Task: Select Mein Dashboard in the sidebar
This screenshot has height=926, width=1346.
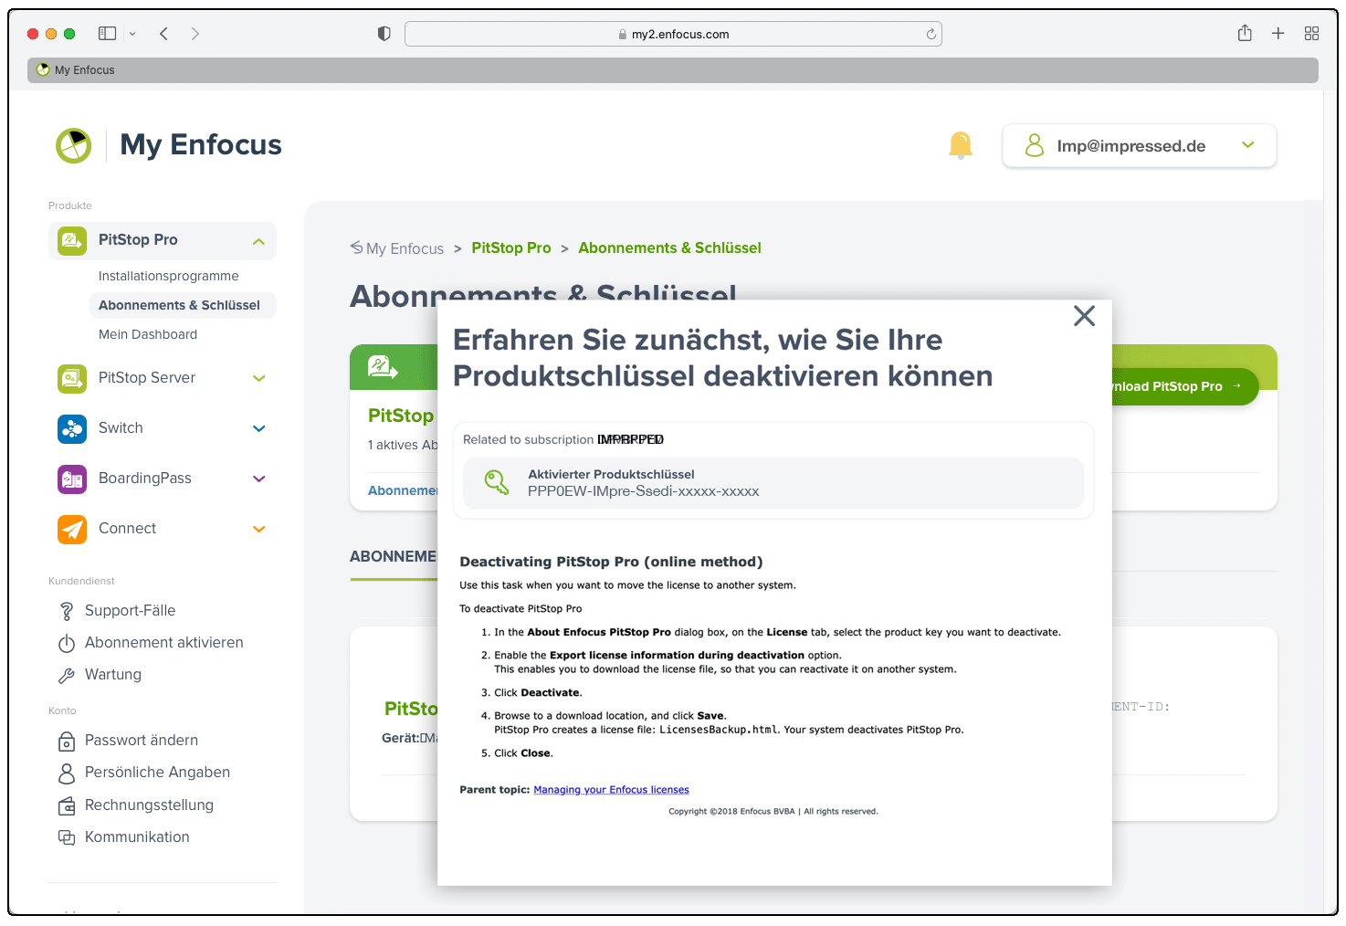Action: [x=148, y=334]
